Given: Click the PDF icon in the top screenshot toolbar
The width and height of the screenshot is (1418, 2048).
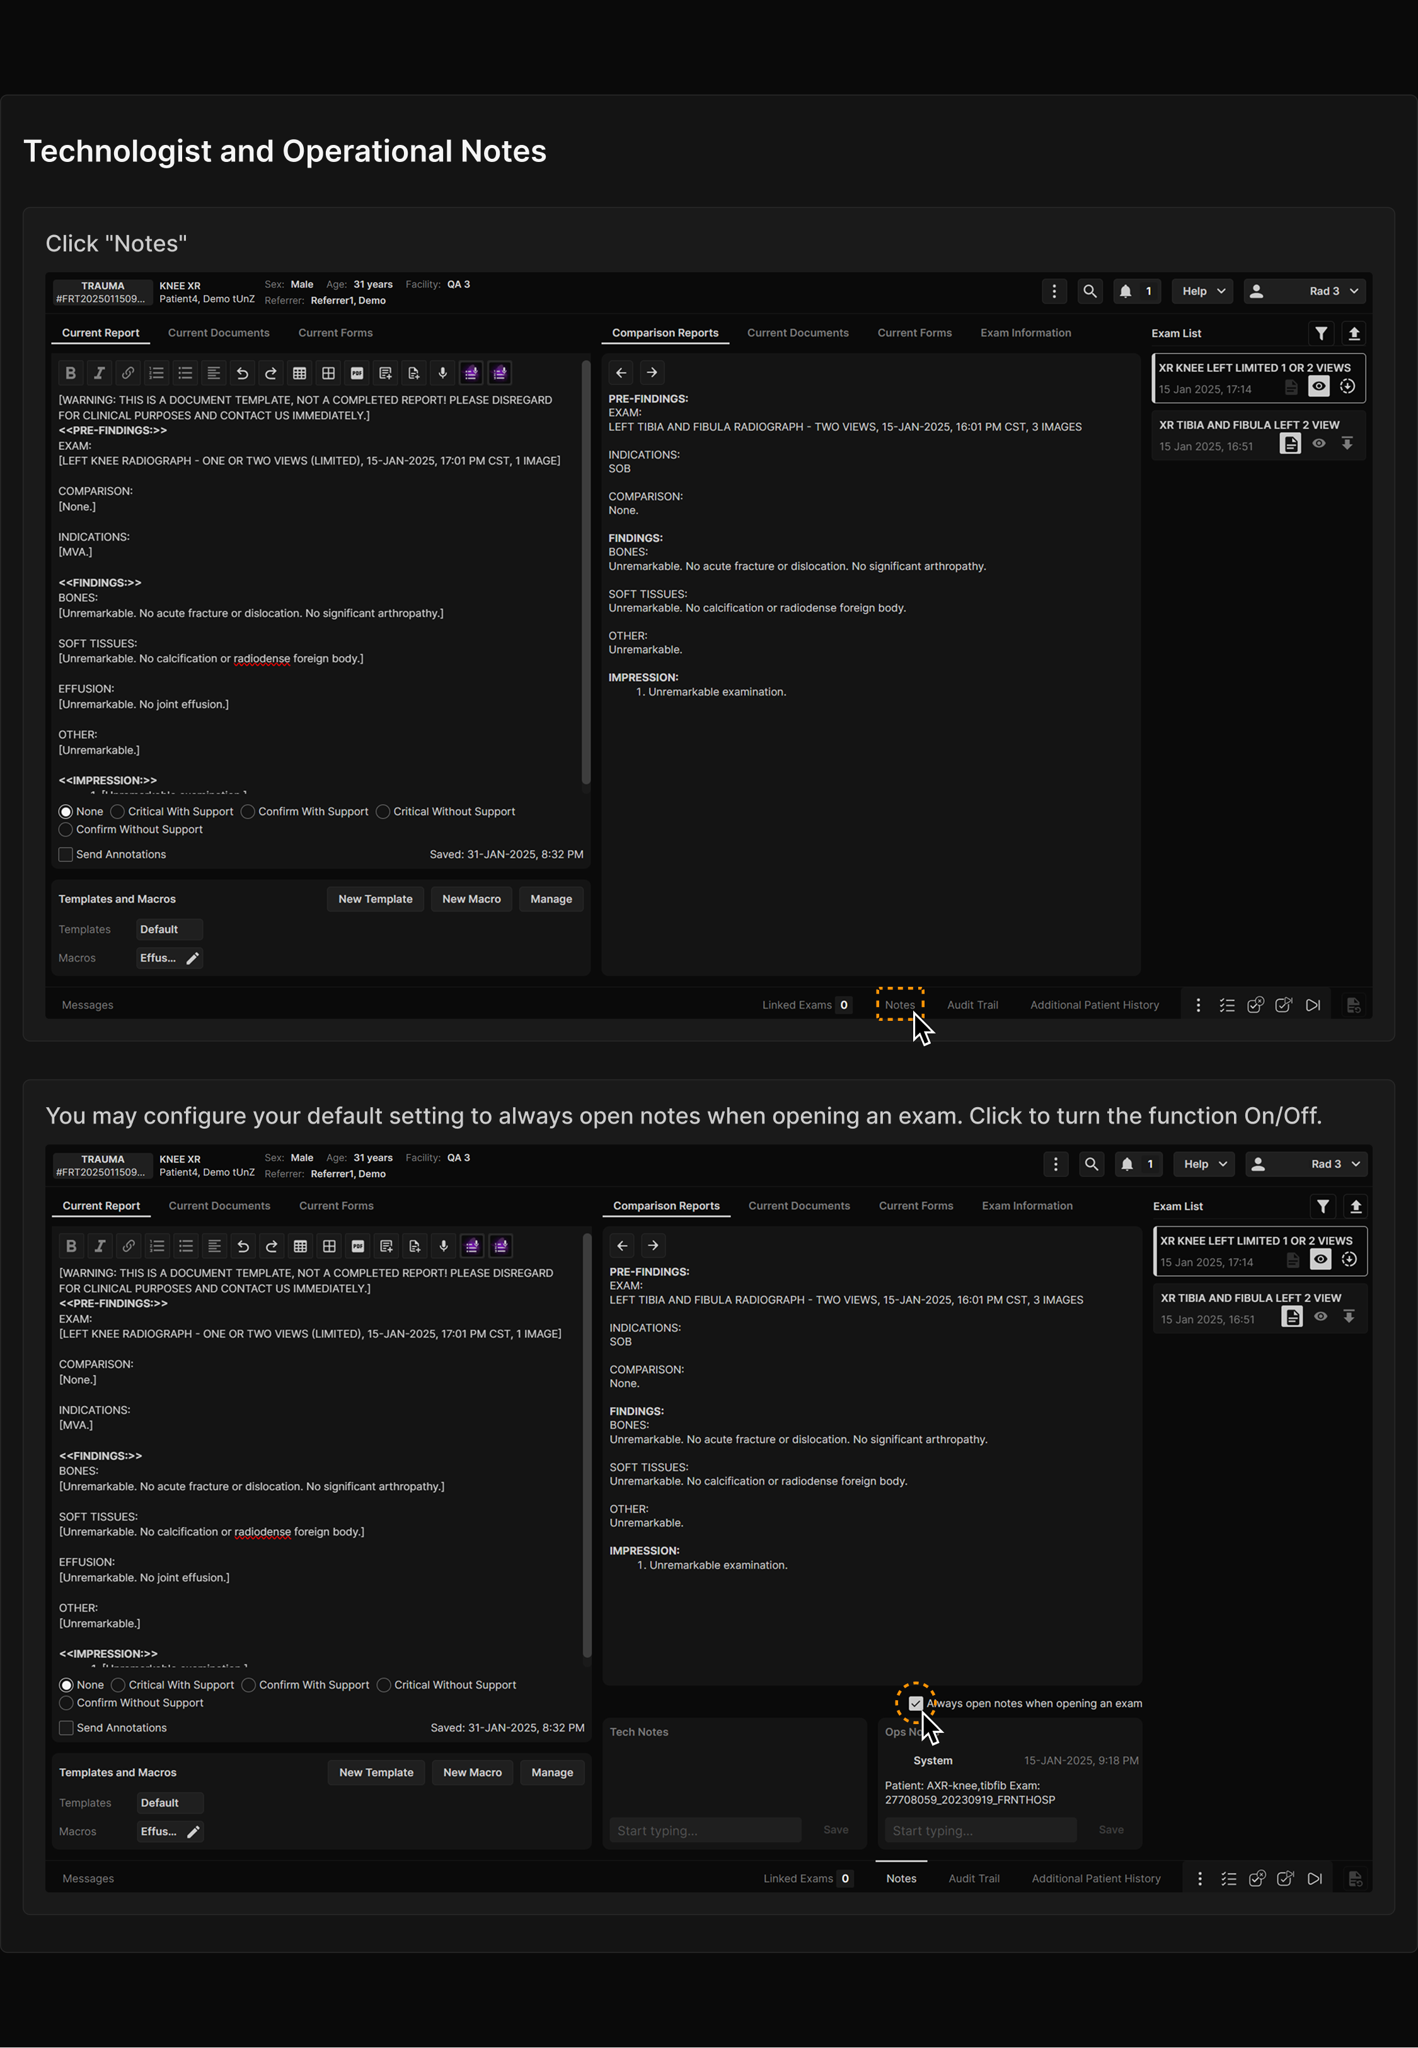Looking at the screenshot, I should [357, 373].
